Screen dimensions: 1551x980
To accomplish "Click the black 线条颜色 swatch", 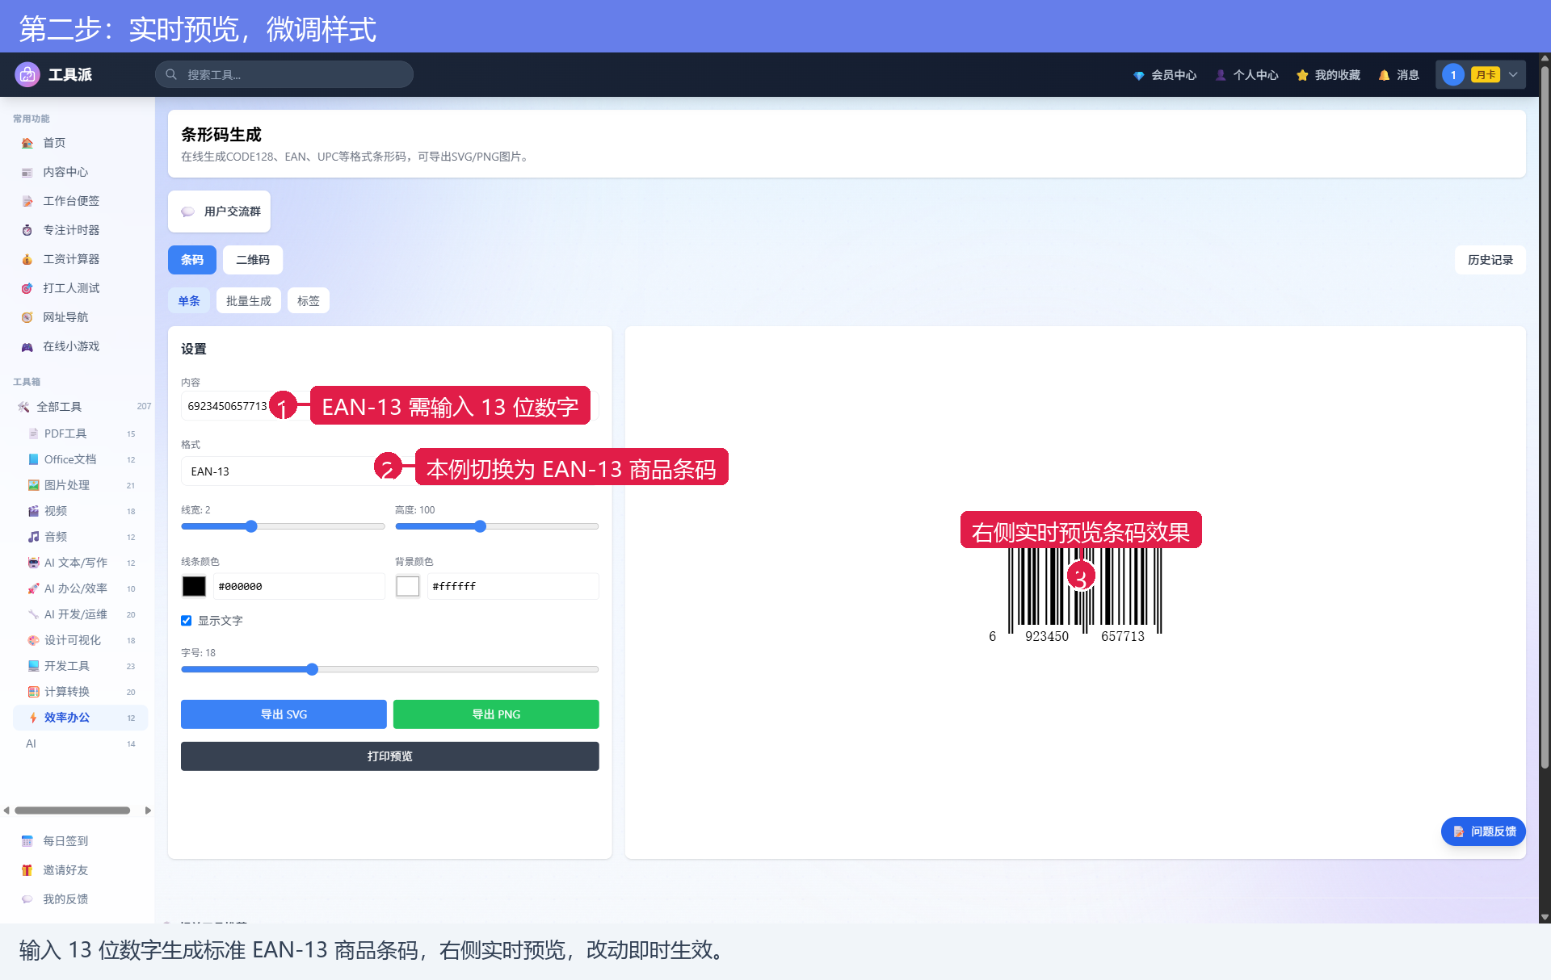I will point(194,586).
